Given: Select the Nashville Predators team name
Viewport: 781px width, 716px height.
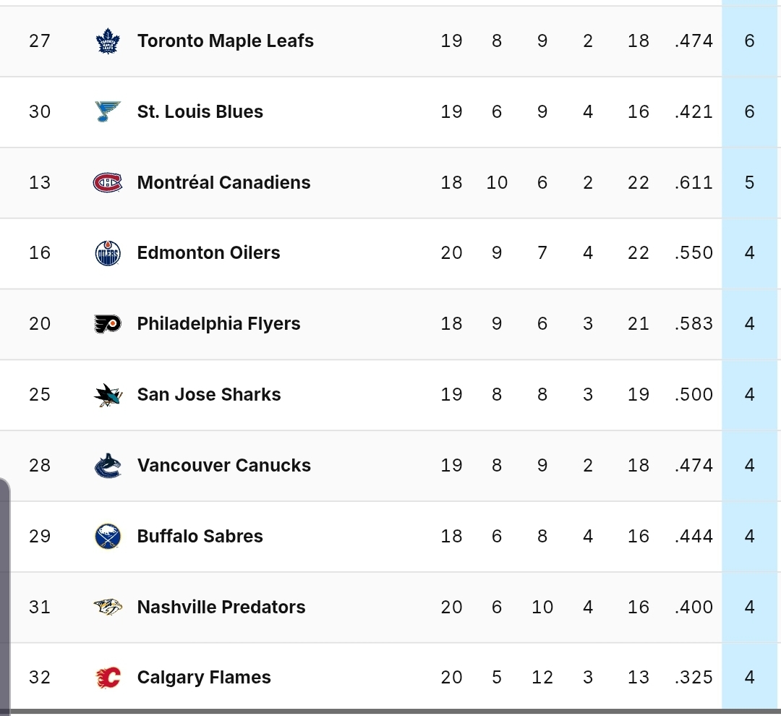Looking at the screenshot, I should [x=221, y=607].
